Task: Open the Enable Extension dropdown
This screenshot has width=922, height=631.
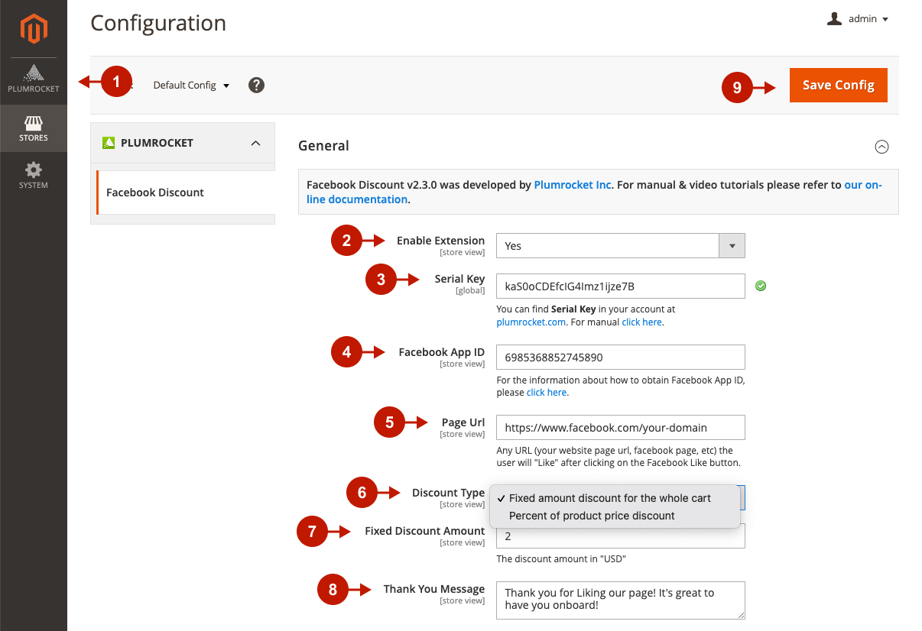Action: [x=620, y=246]
